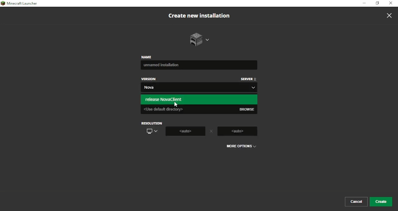Minimize the Minecraft Launcher window

pos(364,3)
